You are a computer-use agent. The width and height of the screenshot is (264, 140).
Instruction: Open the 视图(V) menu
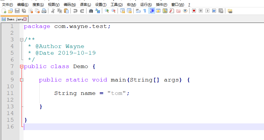click(x=54, y=5)
